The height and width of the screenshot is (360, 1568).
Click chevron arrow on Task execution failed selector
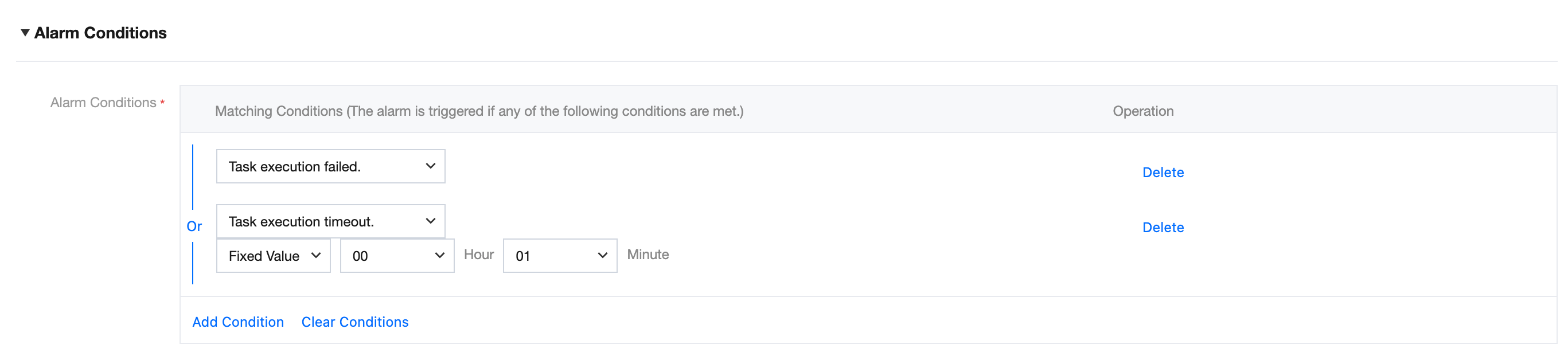430,166
